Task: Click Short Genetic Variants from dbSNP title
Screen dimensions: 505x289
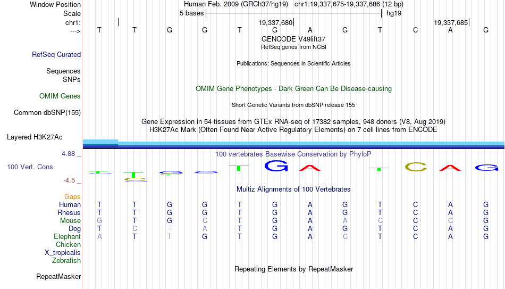Action: (293, 105)
